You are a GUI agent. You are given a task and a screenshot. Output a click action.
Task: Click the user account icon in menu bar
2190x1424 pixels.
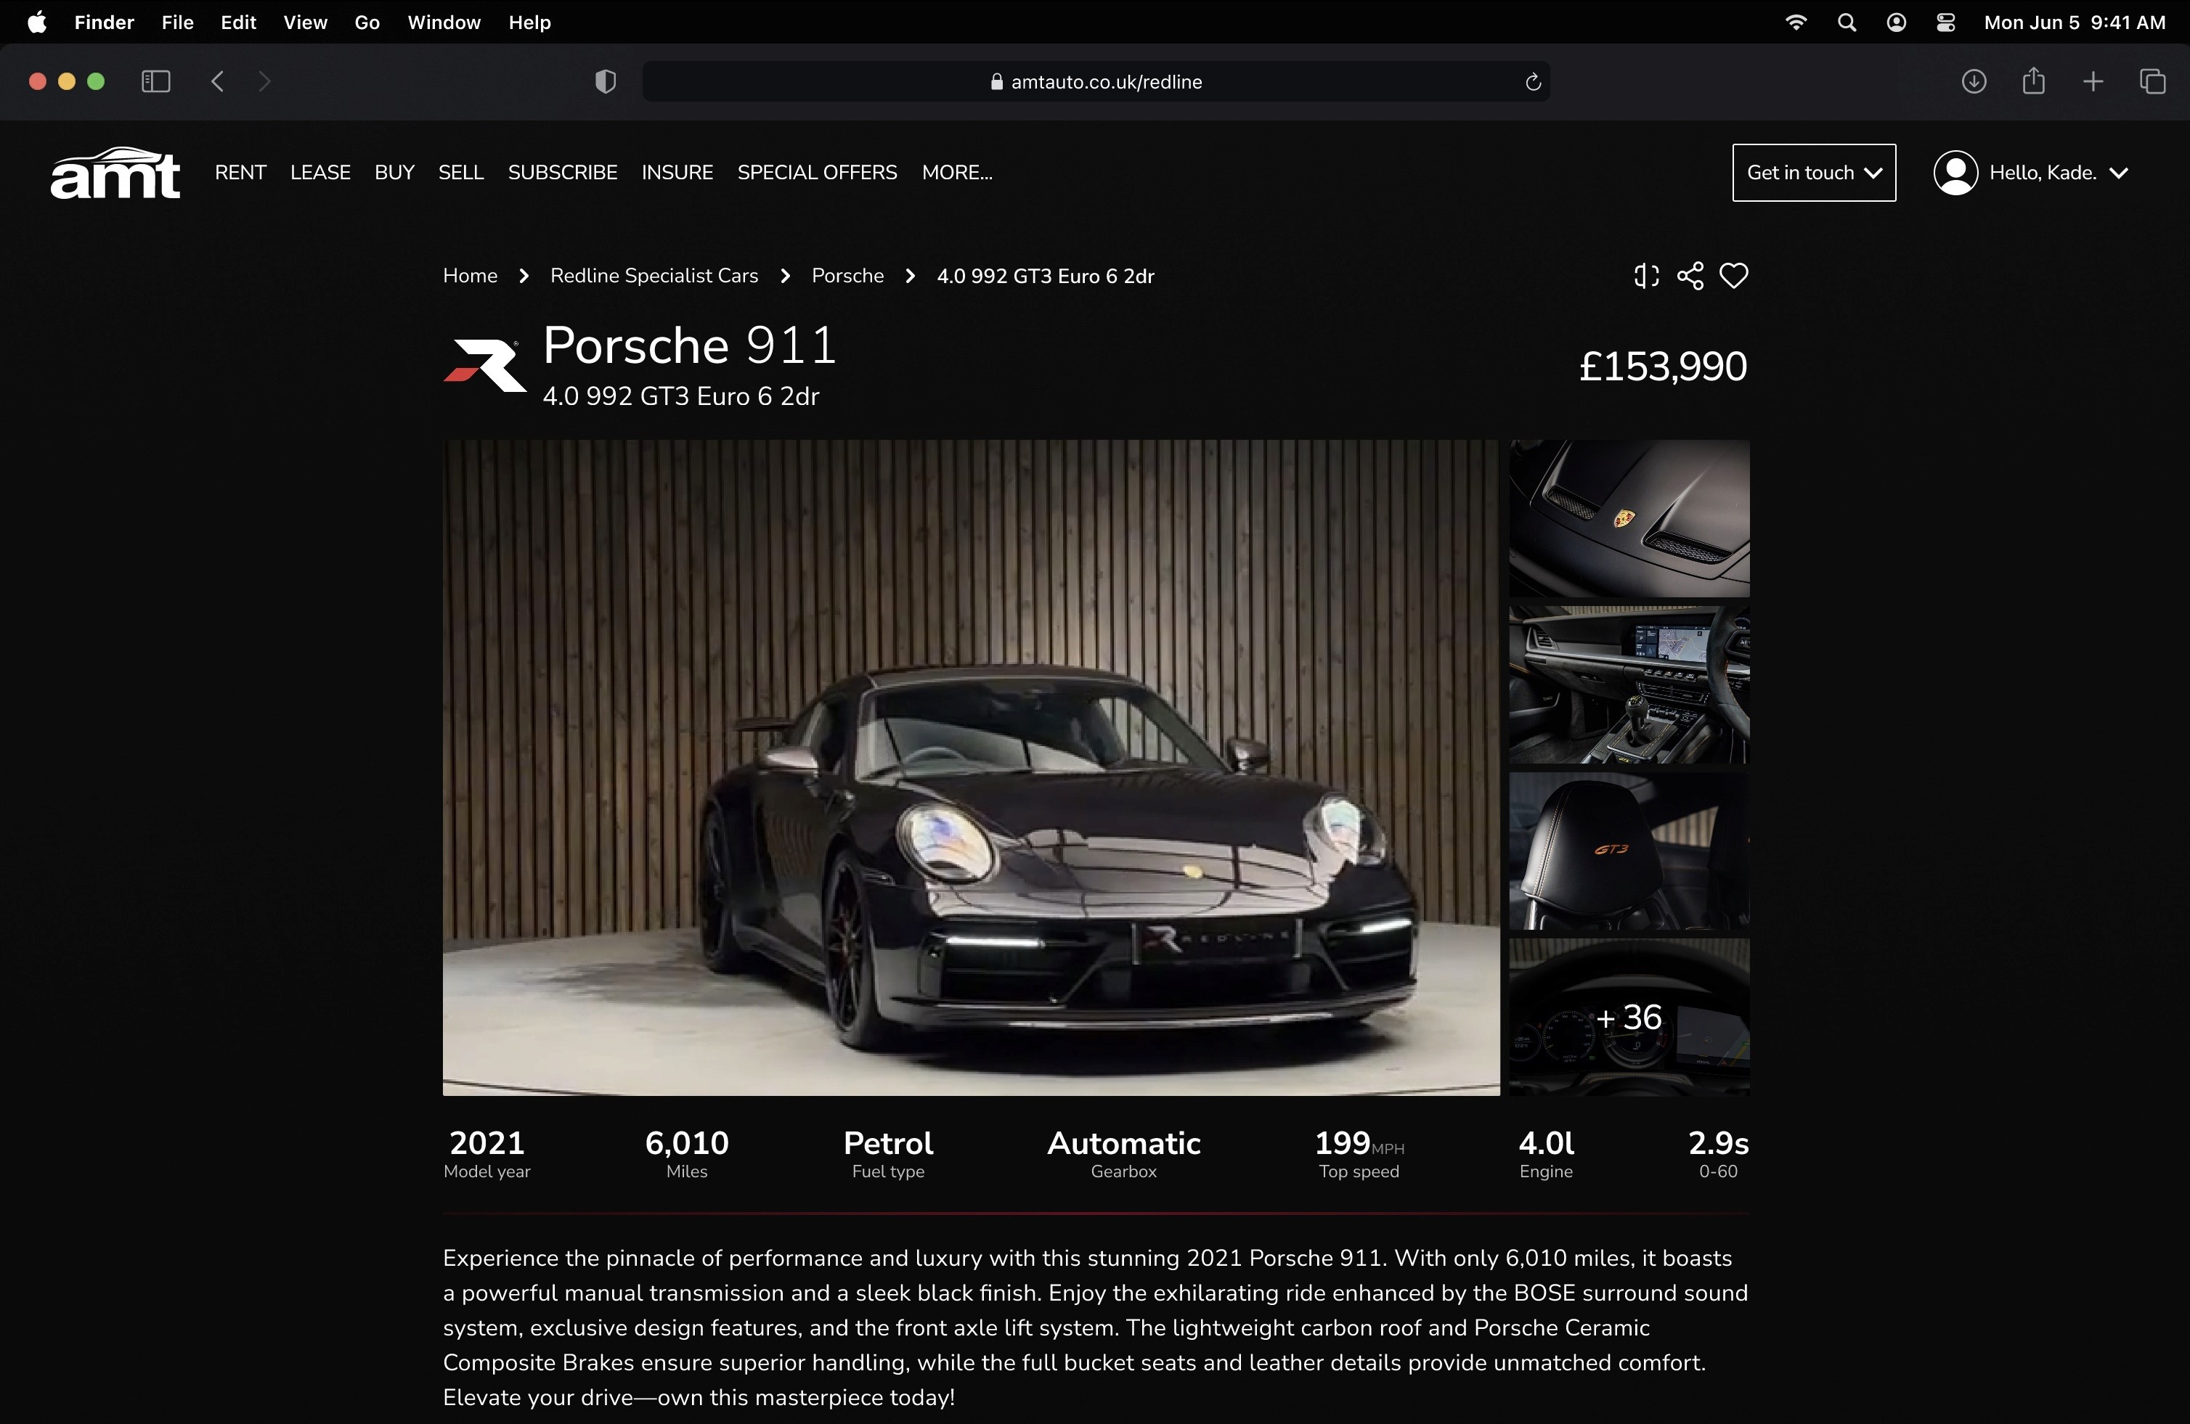point(1897,22)
